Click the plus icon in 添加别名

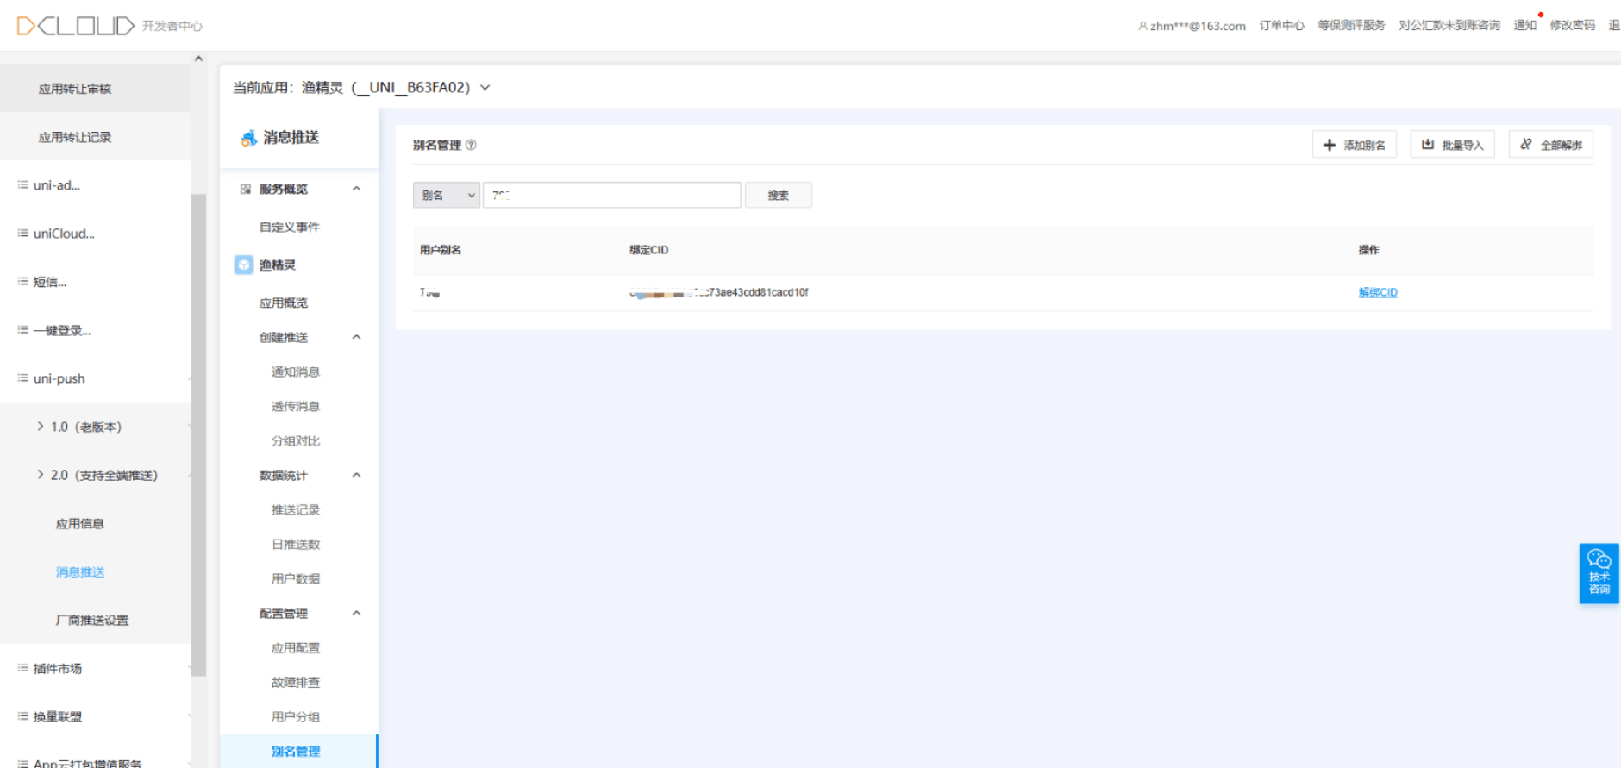tap(1329, 145)
